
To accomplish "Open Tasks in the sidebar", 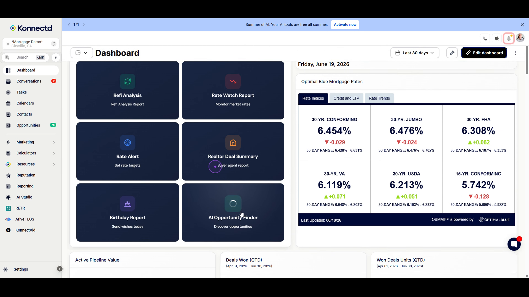I will [x=31, y=92].
